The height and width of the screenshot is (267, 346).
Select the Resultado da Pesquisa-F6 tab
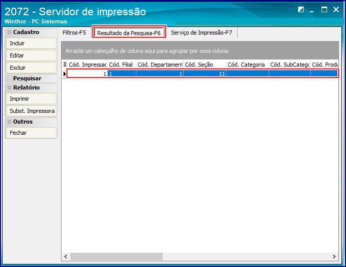point(129,33)
